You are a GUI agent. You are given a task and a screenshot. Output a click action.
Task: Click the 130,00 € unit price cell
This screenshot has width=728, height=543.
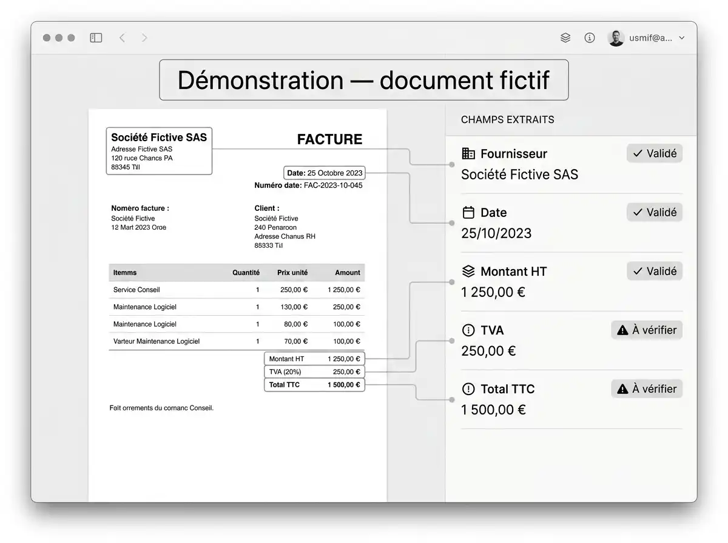294,307
